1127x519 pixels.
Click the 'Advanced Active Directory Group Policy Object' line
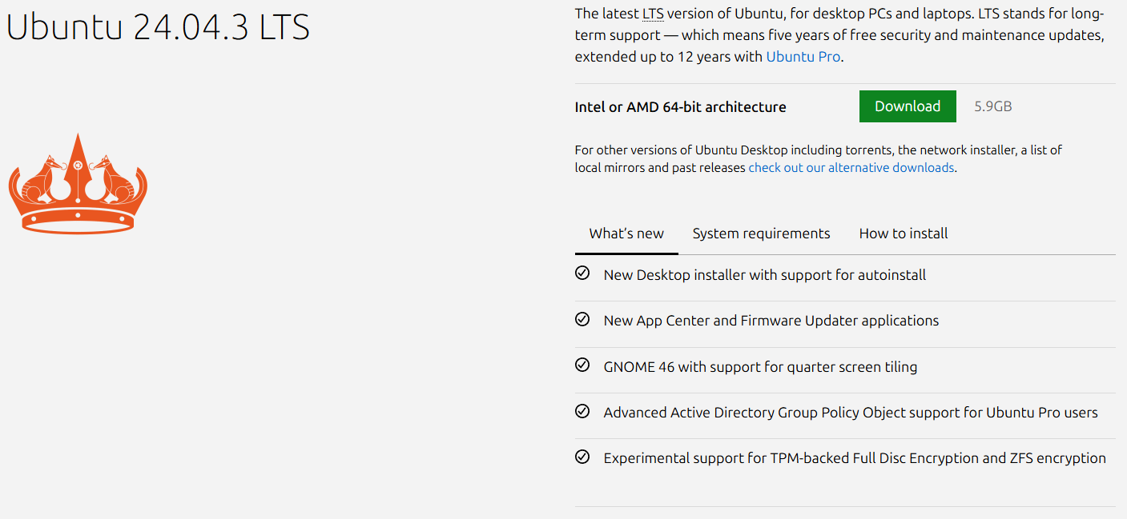[x=851, y=413]
